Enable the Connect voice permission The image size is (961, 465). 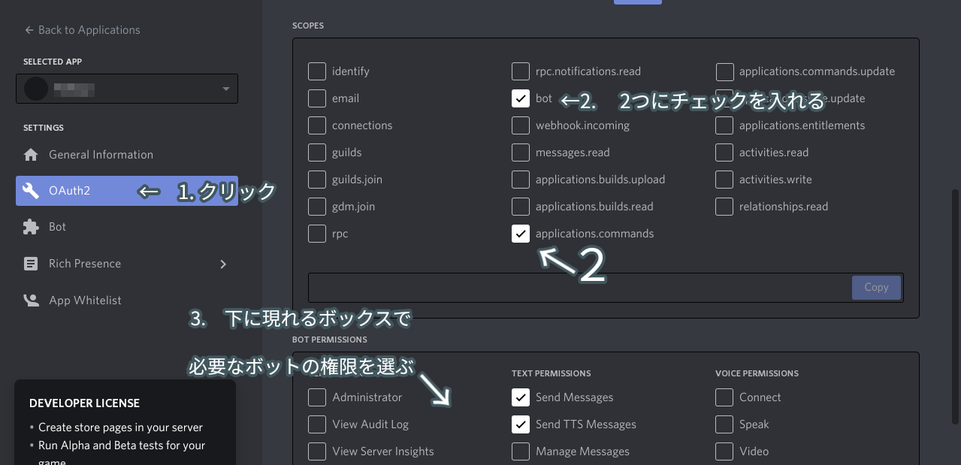tap(724, 397)
